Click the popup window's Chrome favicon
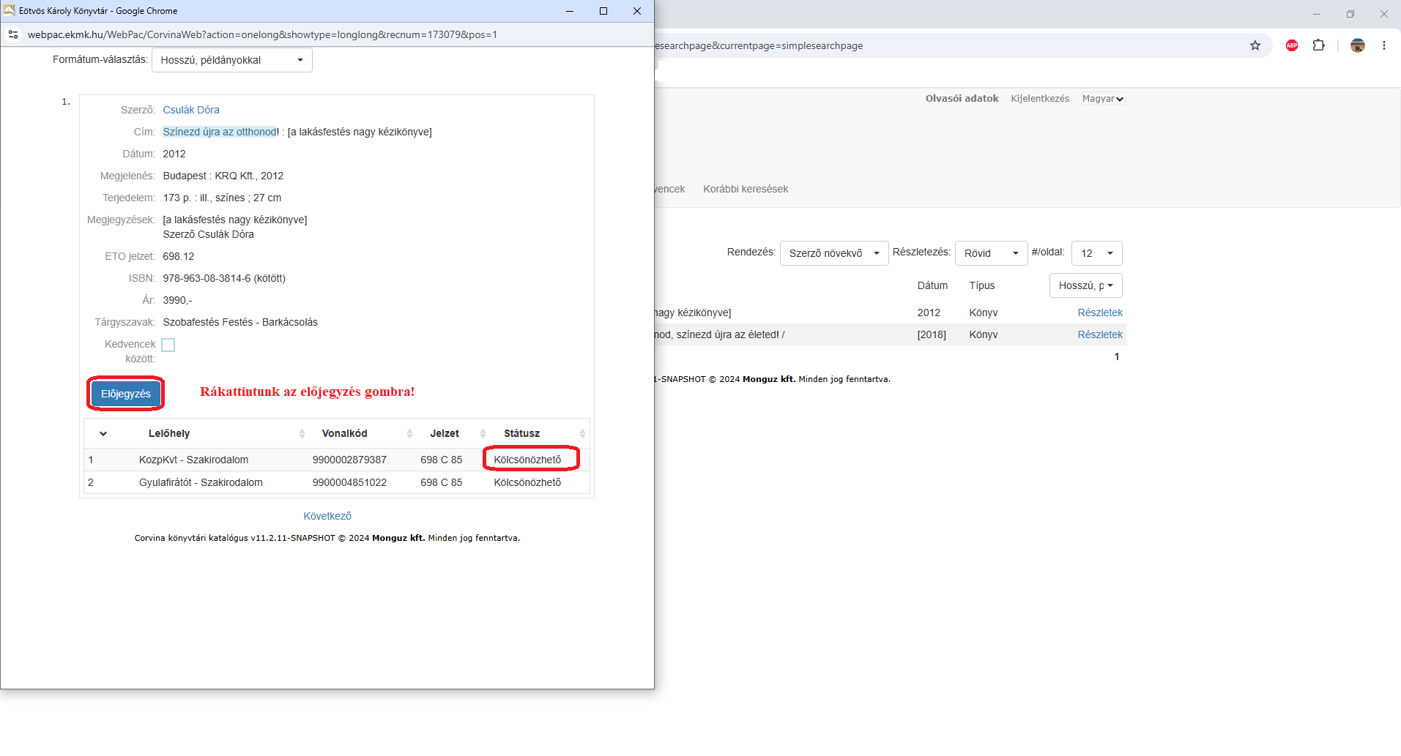Viewport: 1401px width, 756px height. [x=10, y=10]
